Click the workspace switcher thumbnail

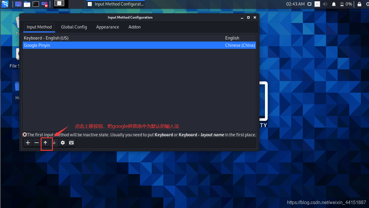(x=59, y=3)
